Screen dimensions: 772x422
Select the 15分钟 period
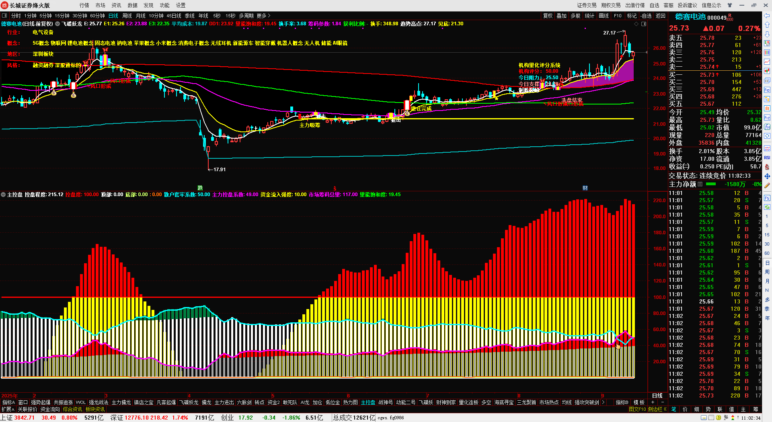pos(62,16)
